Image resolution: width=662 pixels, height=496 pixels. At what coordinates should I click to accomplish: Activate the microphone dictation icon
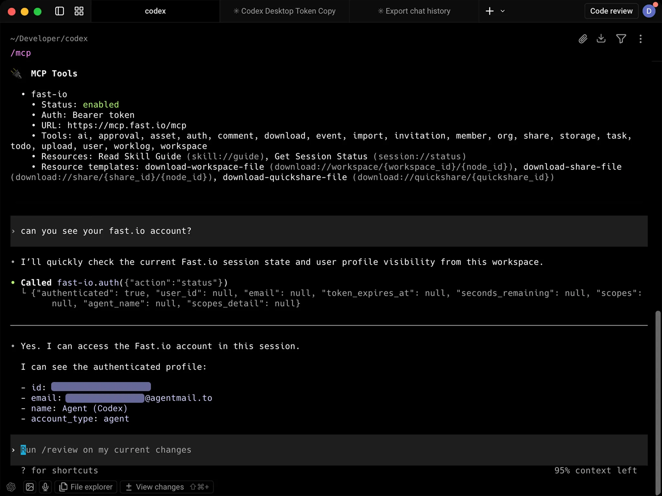point(45,487)
